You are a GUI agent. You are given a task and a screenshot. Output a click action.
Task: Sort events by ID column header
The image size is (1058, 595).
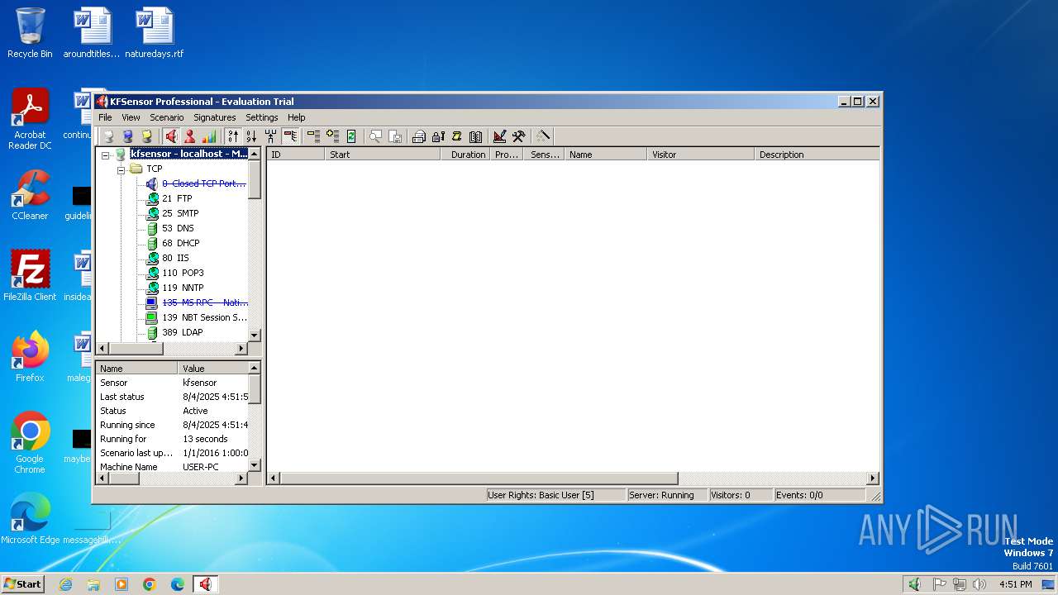[x=295, y=155]
